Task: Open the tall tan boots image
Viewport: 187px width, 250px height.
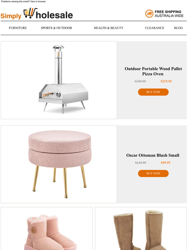Action: click(x=141, y=228)
